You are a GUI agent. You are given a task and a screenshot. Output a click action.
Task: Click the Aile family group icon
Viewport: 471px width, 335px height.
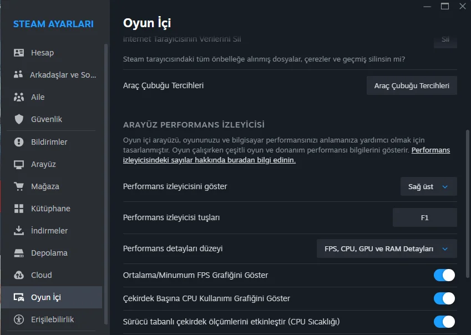point(19,97)
